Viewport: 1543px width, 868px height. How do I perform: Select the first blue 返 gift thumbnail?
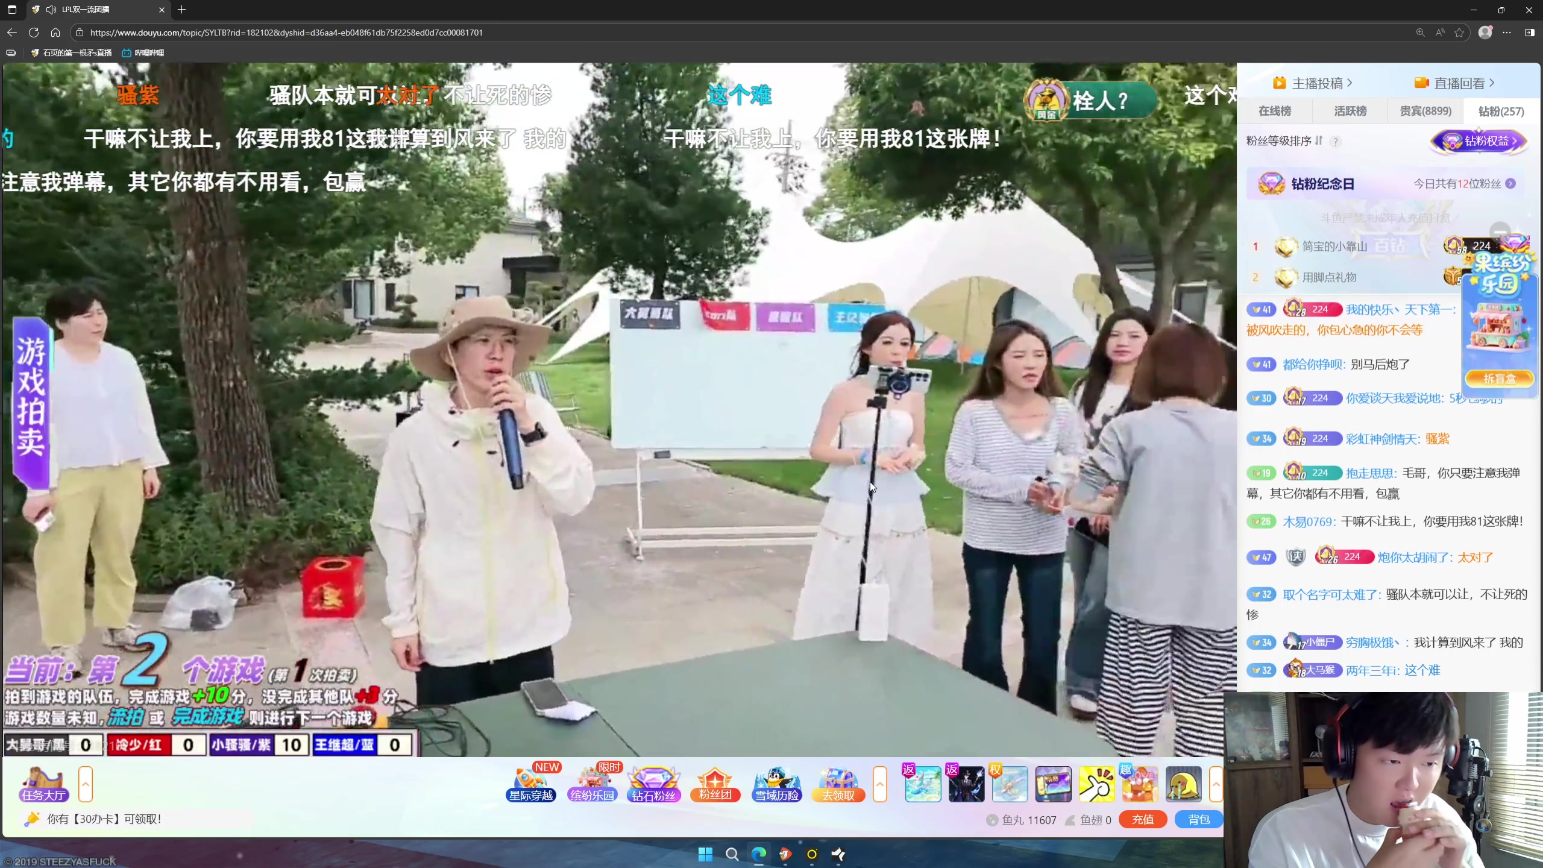click(x=923, y=784)
